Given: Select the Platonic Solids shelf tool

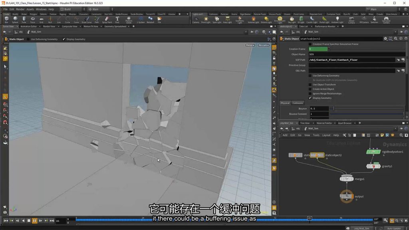Looking at the screenshot, I should pyautogui.click(x=129, y=20).
